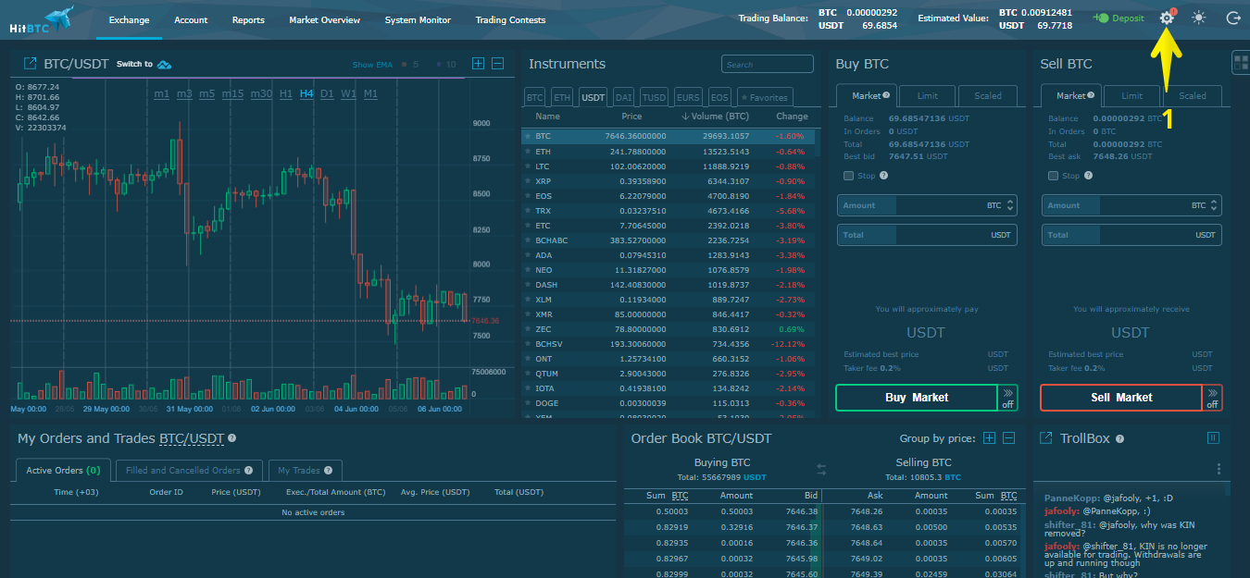Select the LTC row in Instruments
Image resolution: width=1250 pixels, height=578 pixels.
(x=669, y=166)
